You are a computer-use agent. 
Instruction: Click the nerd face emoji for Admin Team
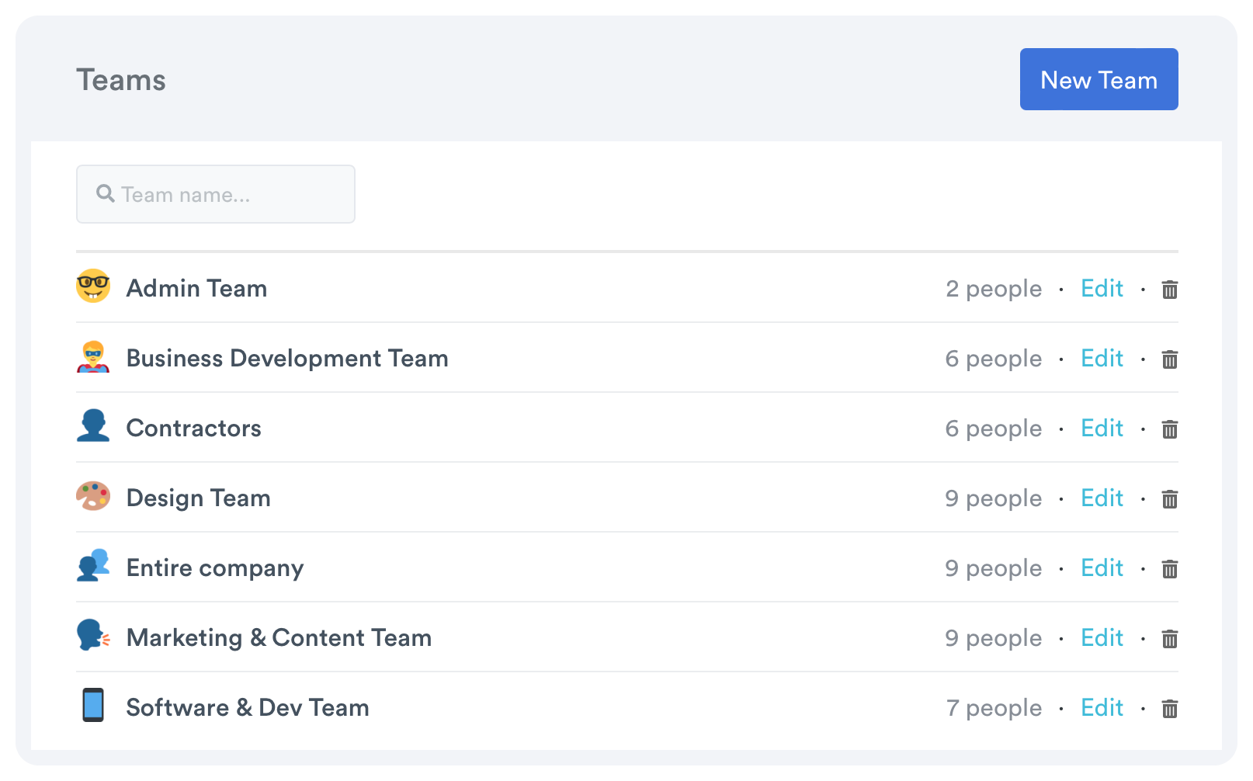click(93, 286)
